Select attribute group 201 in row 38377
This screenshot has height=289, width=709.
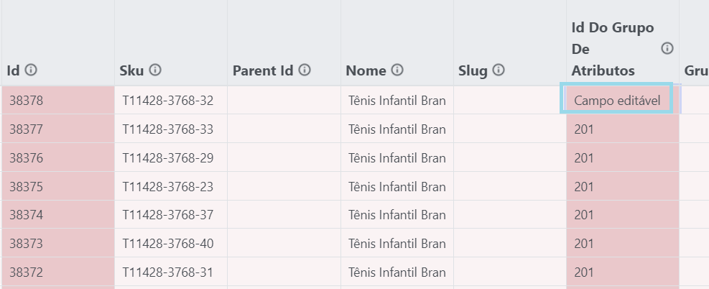pyautogui.click(x=623, y=129)
